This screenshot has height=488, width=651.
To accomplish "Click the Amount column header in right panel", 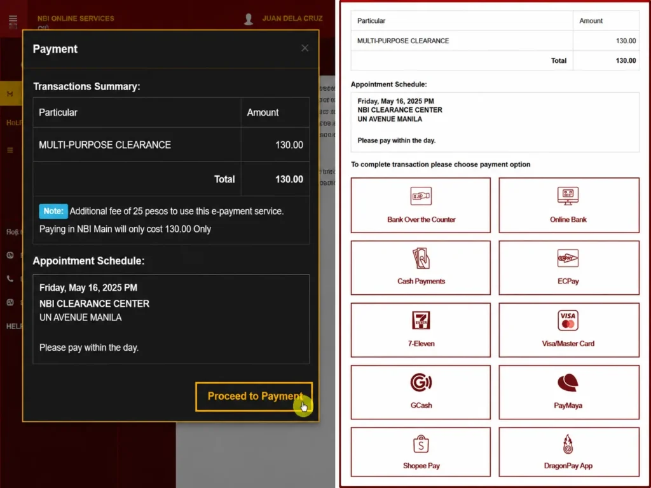I will [591, 21].
